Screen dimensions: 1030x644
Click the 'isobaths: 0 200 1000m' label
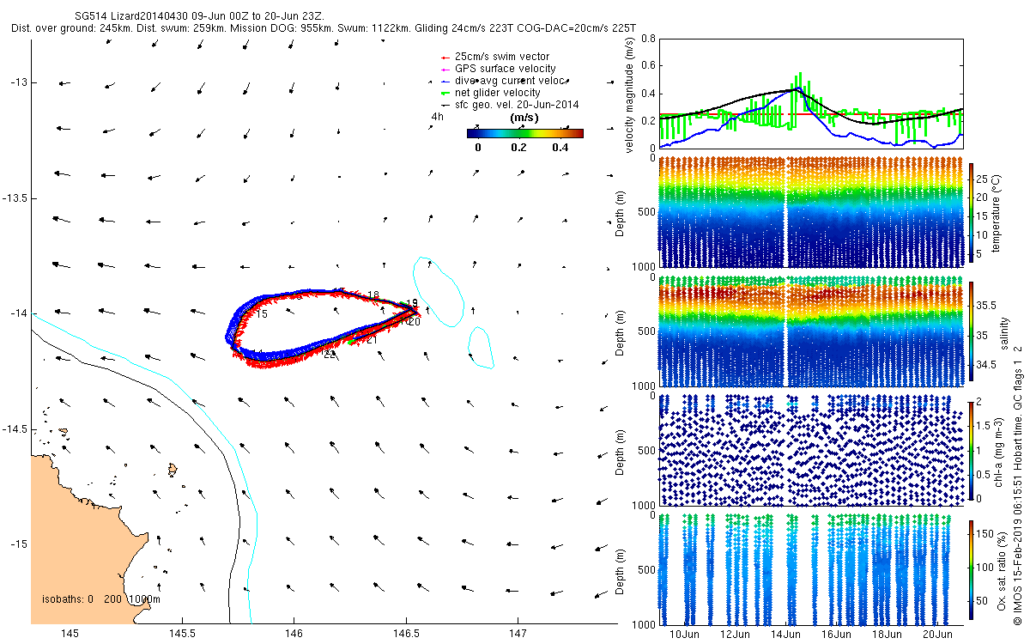click(x=101, y=599)
